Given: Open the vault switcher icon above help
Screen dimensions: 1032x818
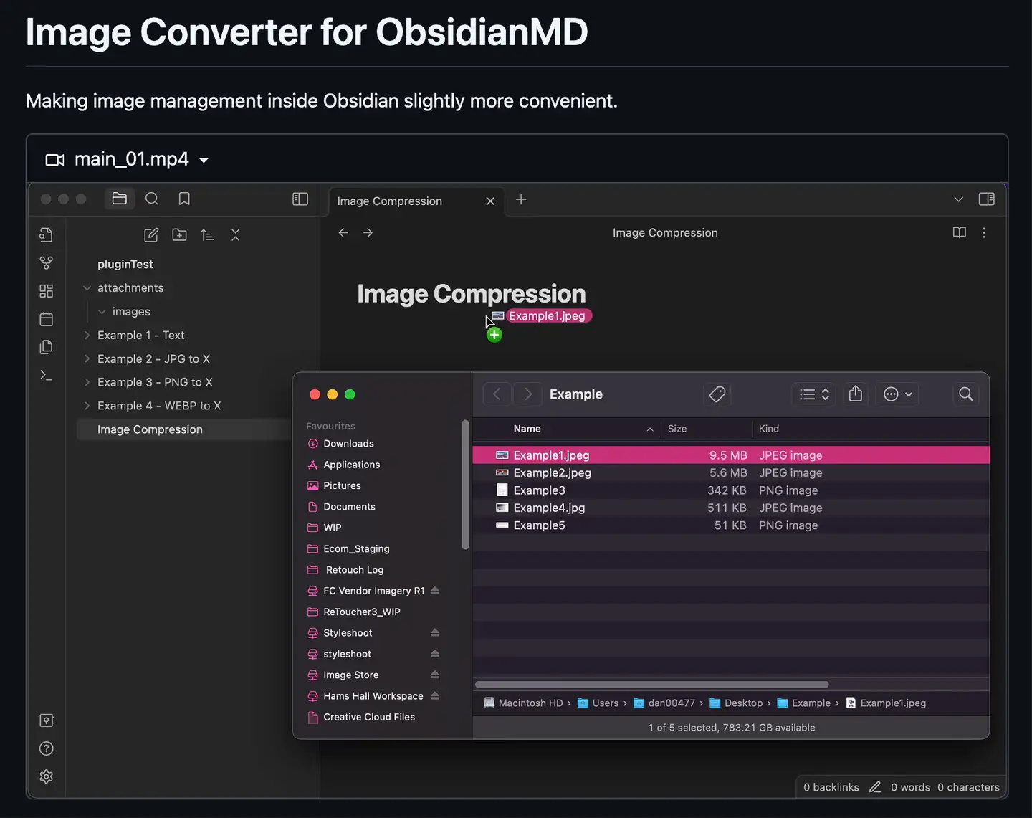Looking at the screenshot, I should coord(47,720).
